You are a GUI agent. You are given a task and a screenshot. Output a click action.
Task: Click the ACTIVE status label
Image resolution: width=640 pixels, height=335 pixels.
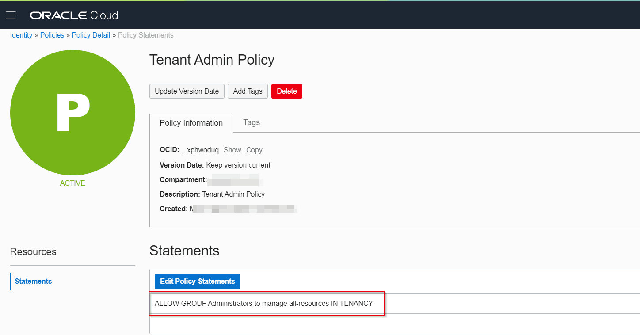[72, 183]
